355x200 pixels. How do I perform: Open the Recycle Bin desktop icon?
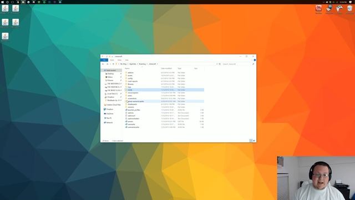[x=349, y=9]
